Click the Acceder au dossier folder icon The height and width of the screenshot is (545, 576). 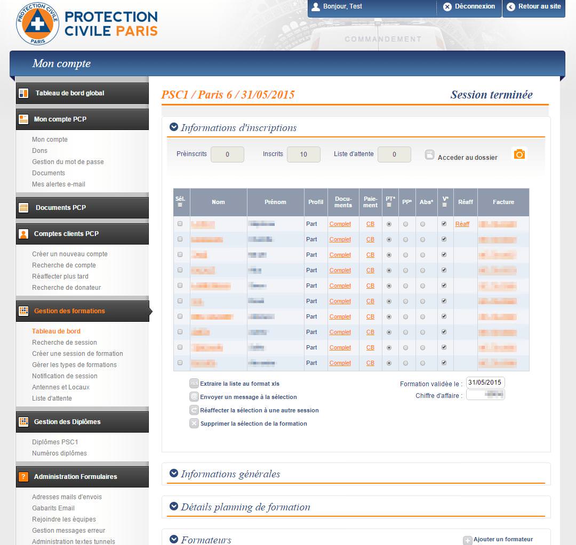pos(430,155)
